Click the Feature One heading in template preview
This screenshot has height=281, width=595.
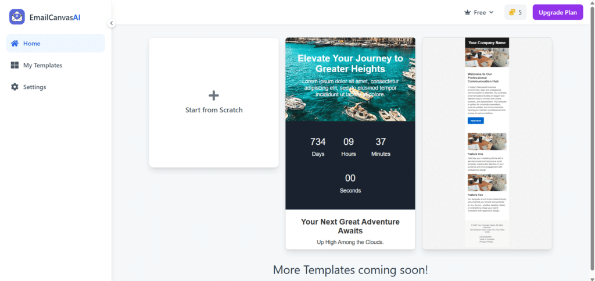475,154
